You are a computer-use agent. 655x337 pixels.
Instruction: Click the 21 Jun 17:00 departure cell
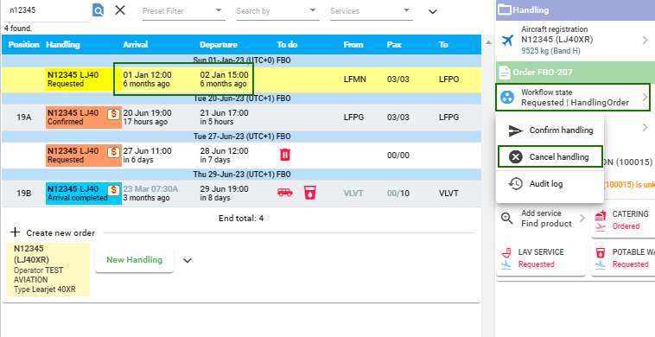coord(224,118)
